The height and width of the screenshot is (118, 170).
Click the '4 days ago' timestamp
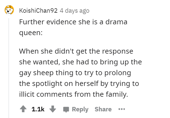[75, 11]
